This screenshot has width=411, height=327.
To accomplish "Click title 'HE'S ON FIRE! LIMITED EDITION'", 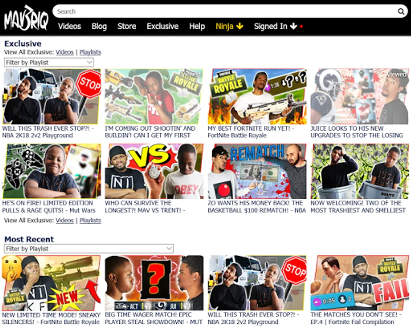I will pyautogui.click(x=49, y=207).
